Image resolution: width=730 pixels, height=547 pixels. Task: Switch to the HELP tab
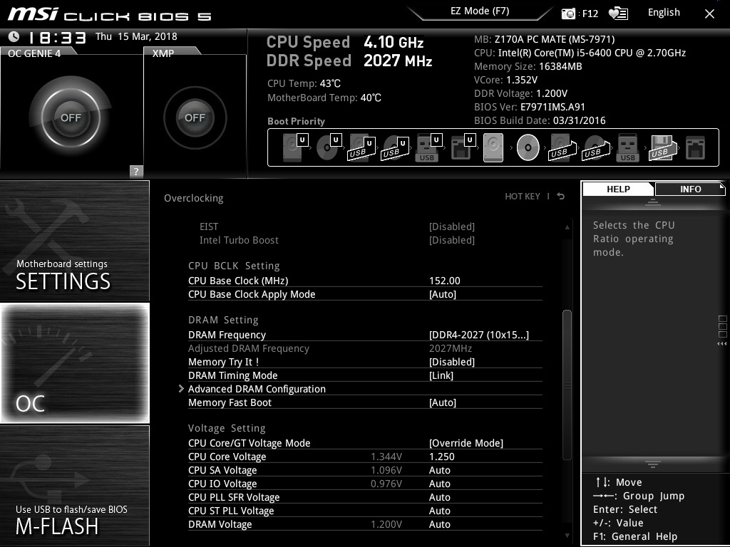pyautogui.click(x=618, y=189)
